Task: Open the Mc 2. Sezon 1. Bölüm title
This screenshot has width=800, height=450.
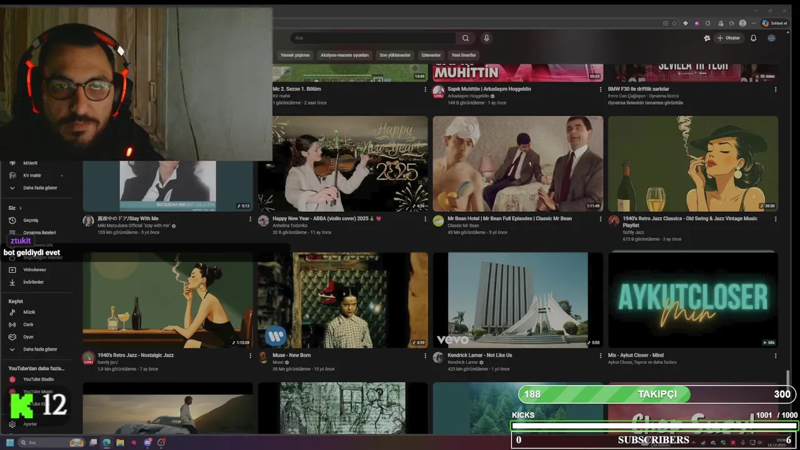Action: click(297, 89)
